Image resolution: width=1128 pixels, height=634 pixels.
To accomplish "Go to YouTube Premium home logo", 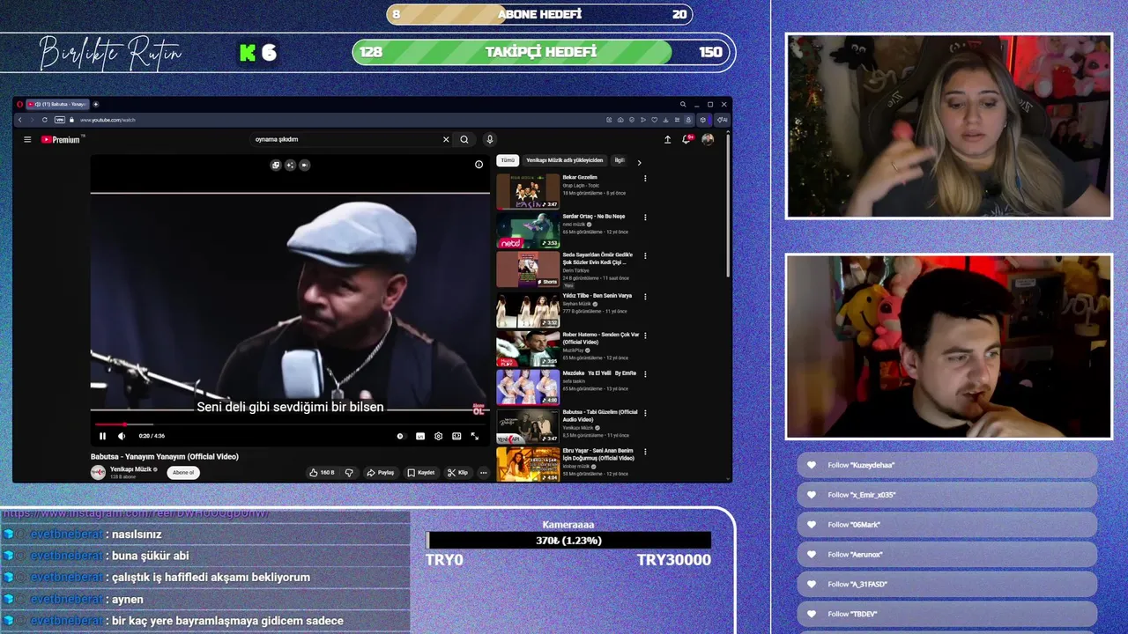I will pyautogui.click(x=60, y=139).
